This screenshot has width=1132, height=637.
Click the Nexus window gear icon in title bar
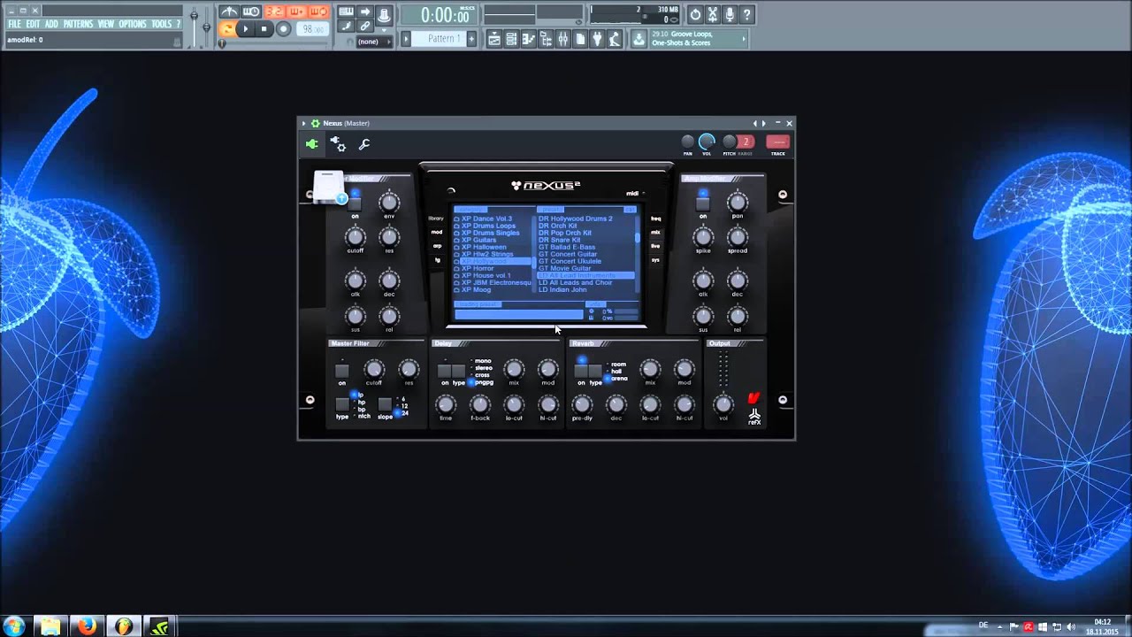click(x=315, y=123)
